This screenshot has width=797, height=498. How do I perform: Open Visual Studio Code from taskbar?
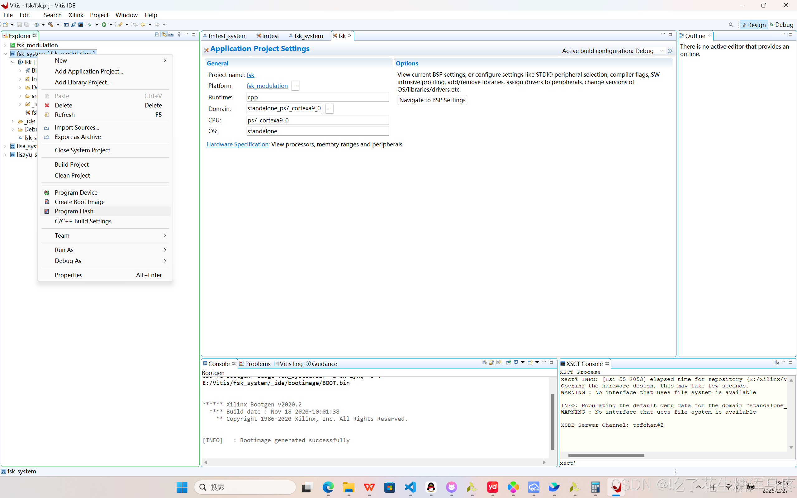pos(410,487)
